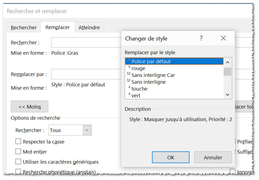Check 'Utiliser les caractères génériques'
The height and width of the screenshot is (180, 259).
18,162
